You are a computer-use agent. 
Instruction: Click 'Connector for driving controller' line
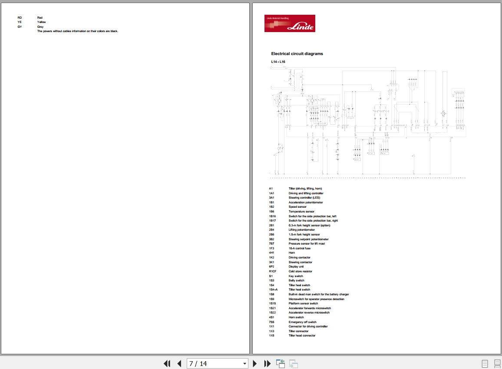(x=308, y=327)
